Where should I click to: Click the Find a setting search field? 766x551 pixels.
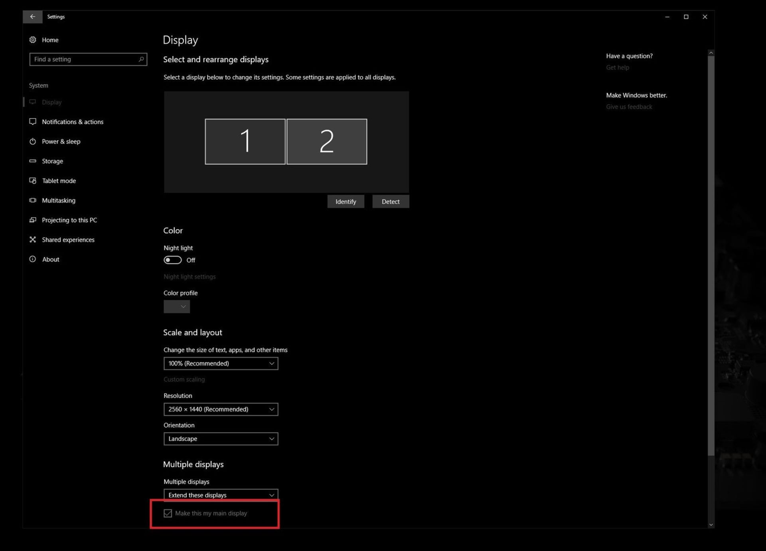click(88, 59)
